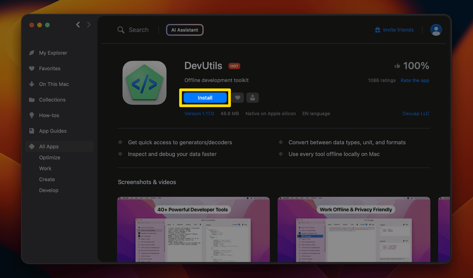Click the Invite friends gift icon
The width and height of the screenshot is (473, 278).
point(378,30)
